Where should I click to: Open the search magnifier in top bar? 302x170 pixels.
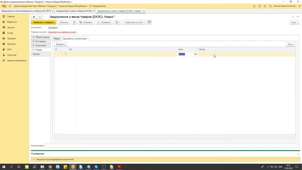pos(270,6)
